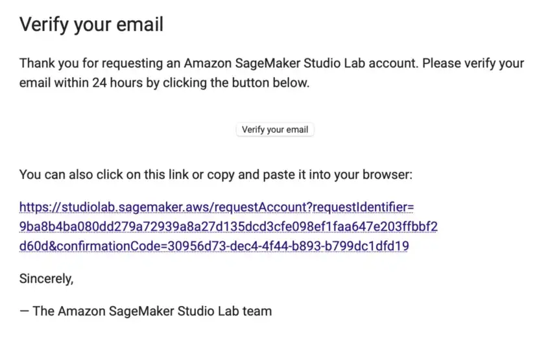Viewport: 537px width, 339px height.
Task: Click the https:// prefix of the link
Action: pyautogui.click(x=40, y=207)
